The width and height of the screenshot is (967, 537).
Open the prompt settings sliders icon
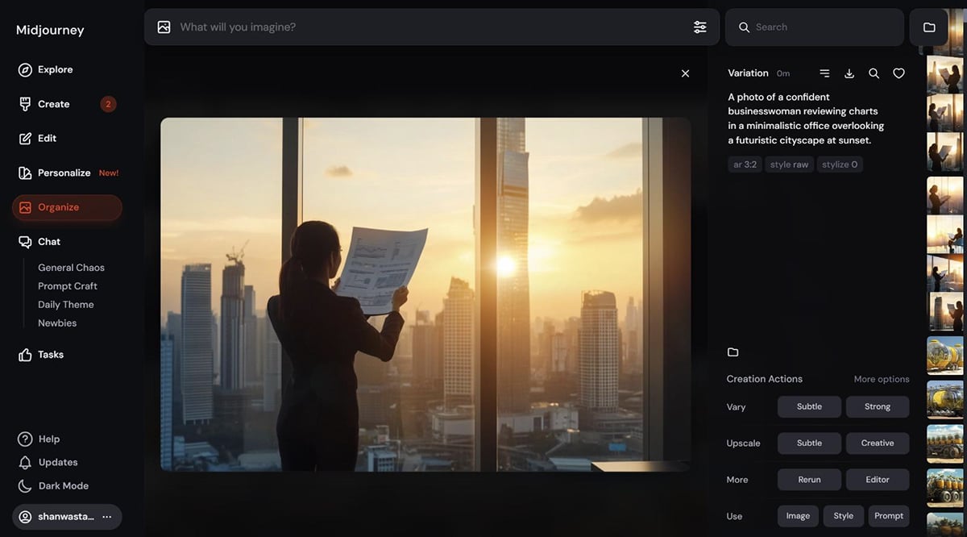(x=699, y=27)
